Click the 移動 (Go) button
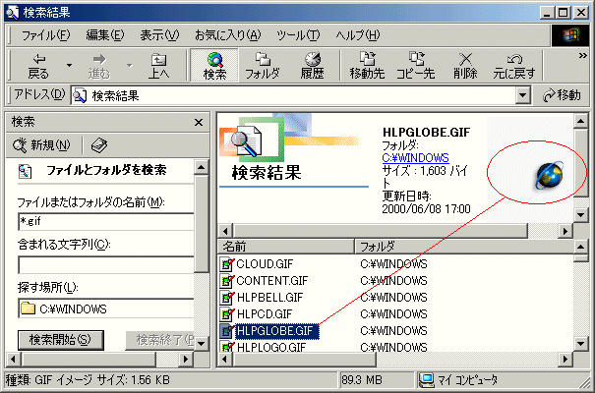 pos(562,95)
